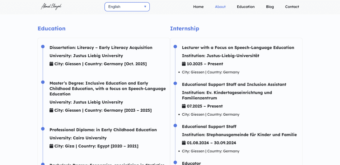Click calendar icon beside Germany [2023 – 2025]
The image size is (340, 165).
51,110
